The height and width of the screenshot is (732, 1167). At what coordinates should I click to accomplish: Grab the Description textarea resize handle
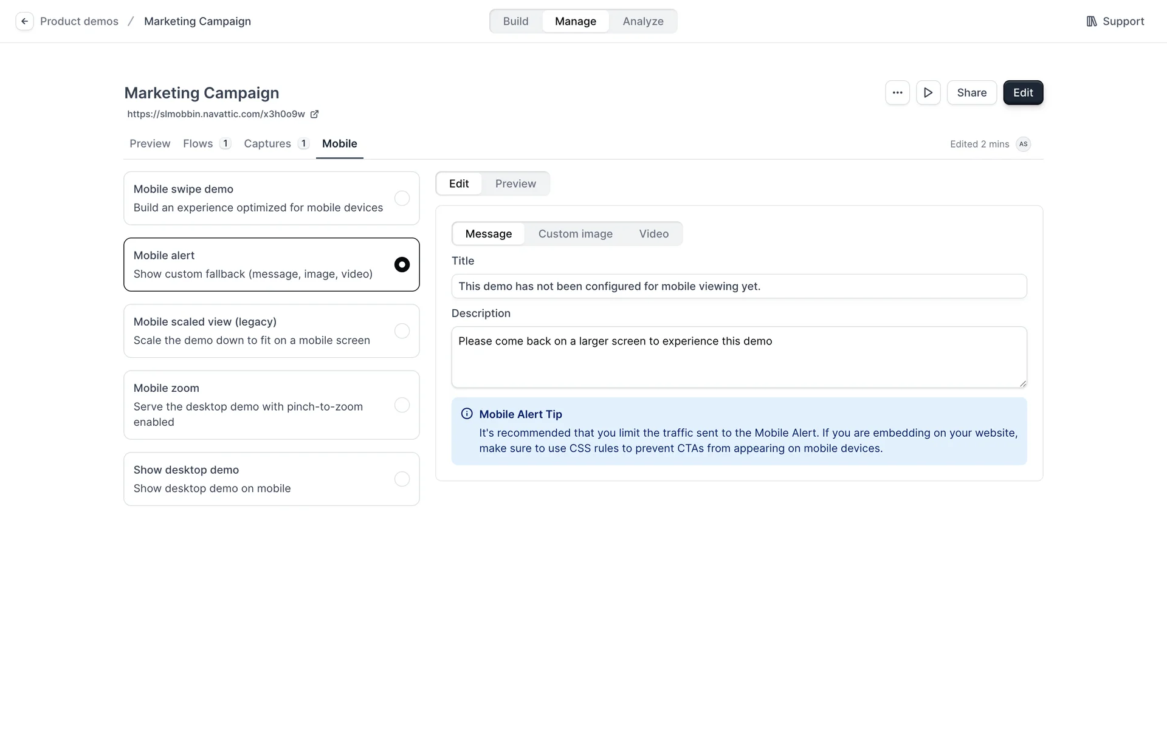[1023, 384]
